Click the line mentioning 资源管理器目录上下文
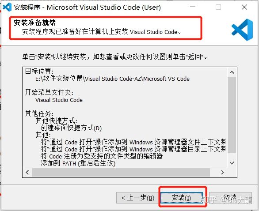This screenshot has height=211, width=259. click(x=133, y=149)
